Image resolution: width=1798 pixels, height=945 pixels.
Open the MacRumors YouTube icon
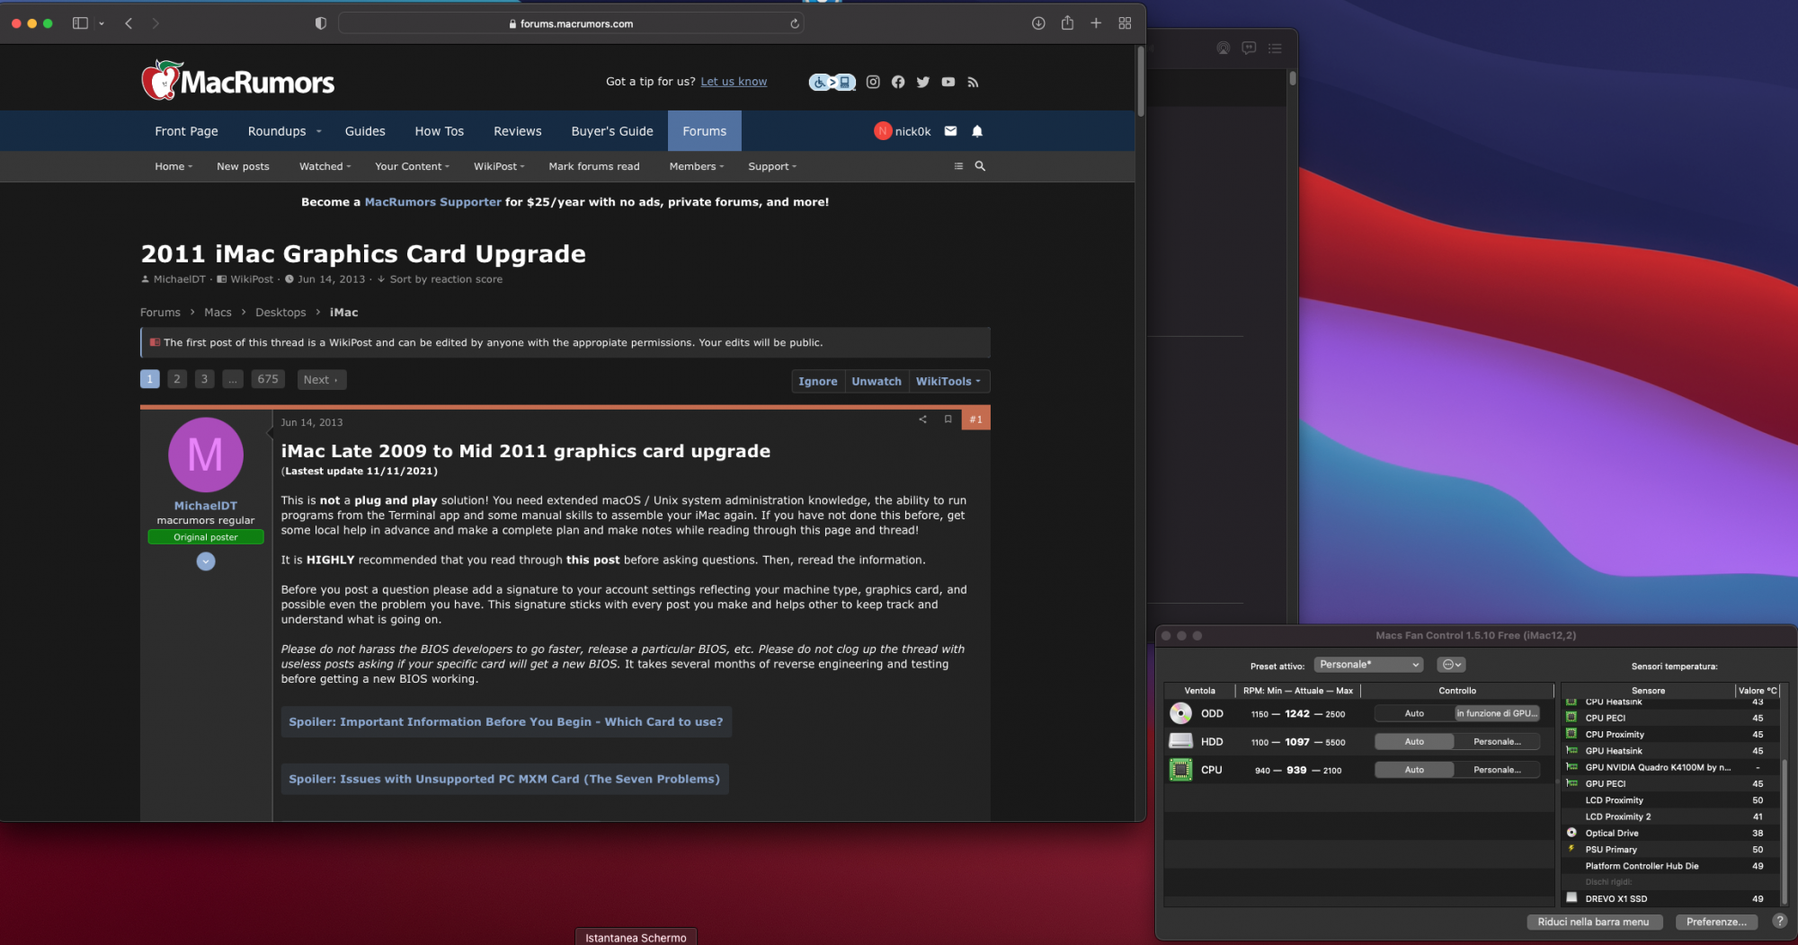point(948,82)
